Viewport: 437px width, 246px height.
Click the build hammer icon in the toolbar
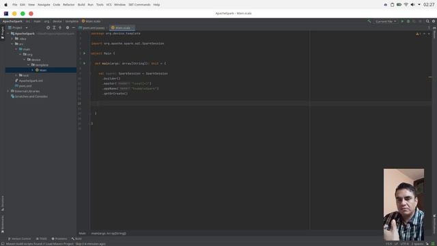pos(369,21)
